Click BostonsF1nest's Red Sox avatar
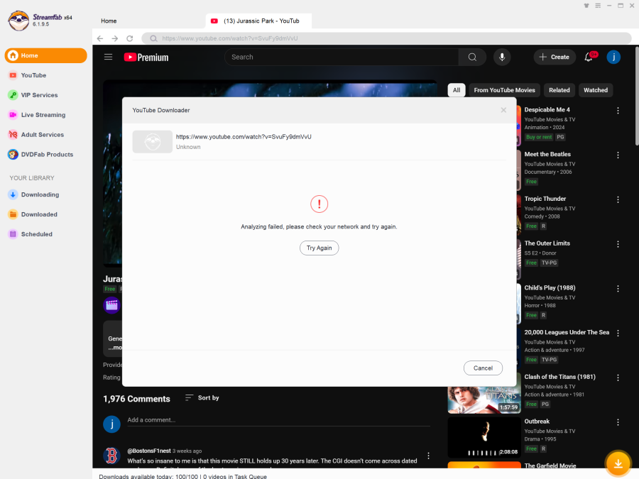 point(111,456)
